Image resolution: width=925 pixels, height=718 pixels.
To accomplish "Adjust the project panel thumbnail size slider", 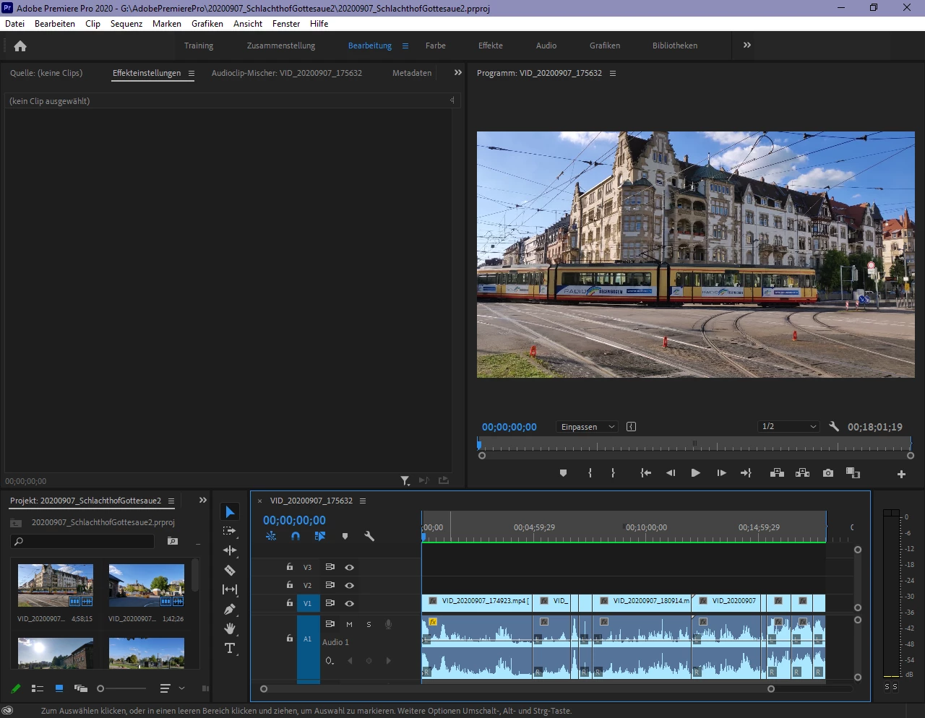I will 101,688.
